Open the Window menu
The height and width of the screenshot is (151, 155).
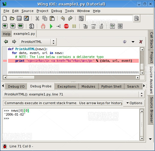83,11
